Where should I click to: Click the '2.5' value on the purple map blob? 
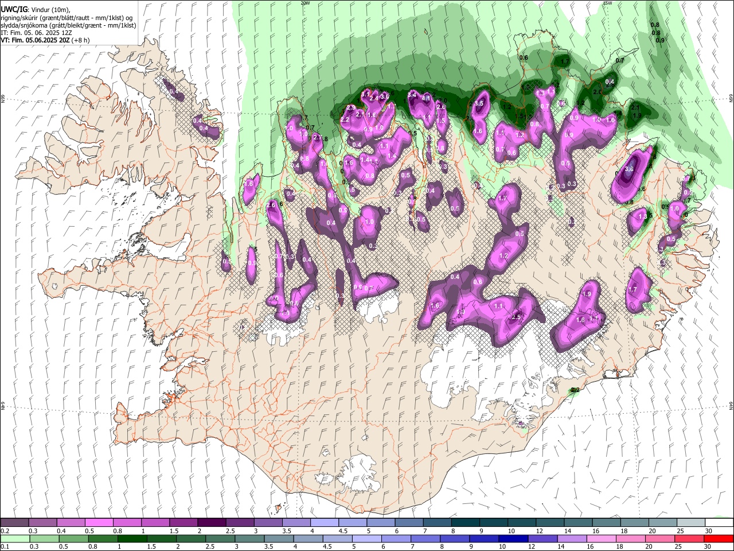click(x=516, y=317)
